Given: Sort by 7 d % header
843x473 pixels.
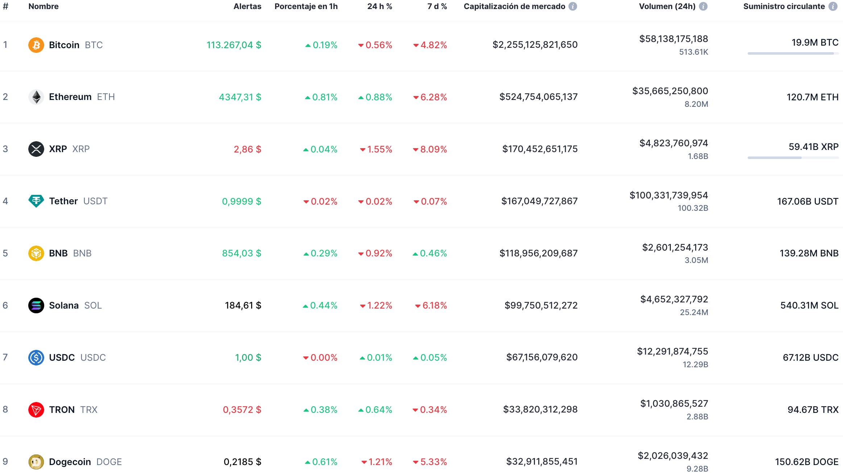Looking at the screenshot, I should 437,7.
